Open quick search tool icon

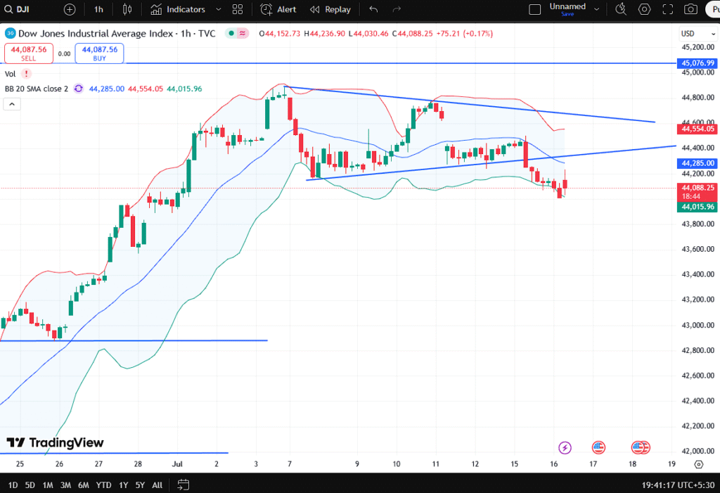click(x=621, y=9)
